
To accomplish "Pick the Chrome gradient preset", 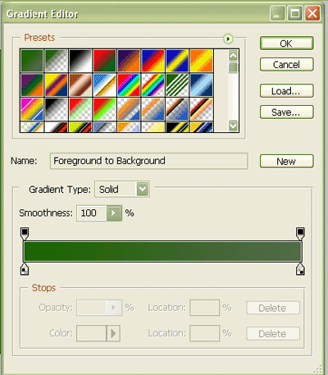I will tap(104, 85).
